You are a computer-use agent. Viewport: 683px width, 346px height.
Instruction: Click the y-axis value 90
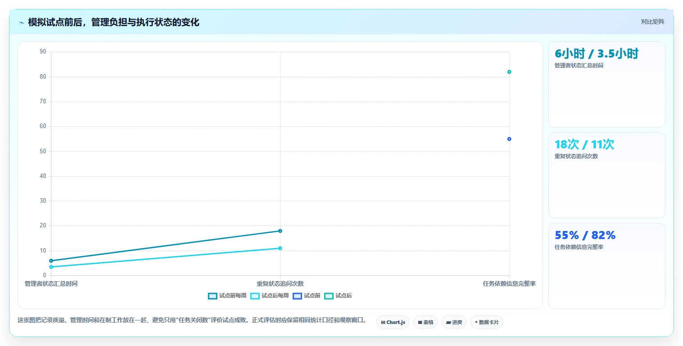click(43, 52)
